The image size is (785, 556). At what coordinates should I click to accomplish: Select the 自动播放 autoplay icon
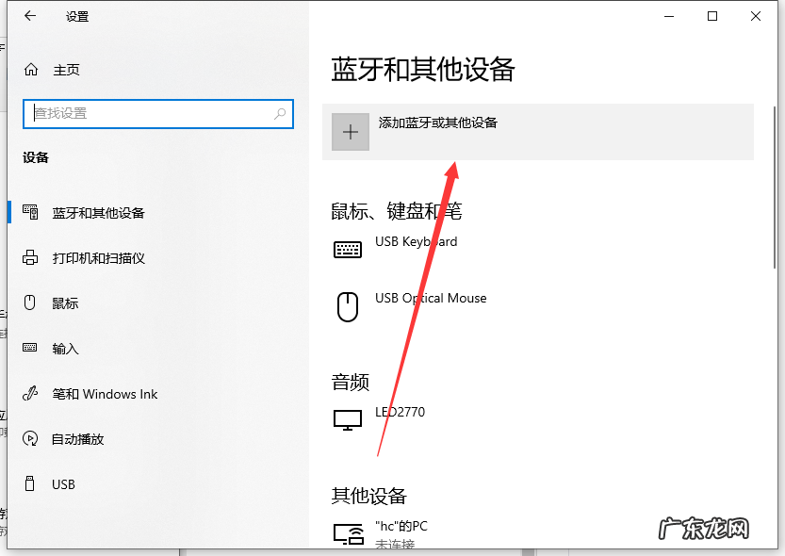tap(30, 438)
